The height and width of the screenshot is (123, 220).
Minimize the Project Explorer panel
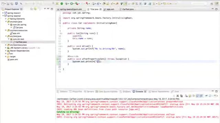(48, 9)
